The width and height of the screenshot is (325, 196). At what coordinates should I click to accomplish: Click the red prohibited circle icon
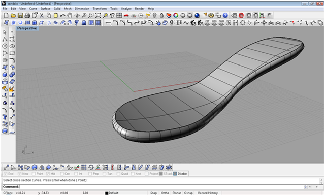click(x=241, y=15)
